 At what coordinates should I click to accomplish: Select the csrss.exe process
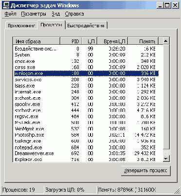[x=86, y=67]
